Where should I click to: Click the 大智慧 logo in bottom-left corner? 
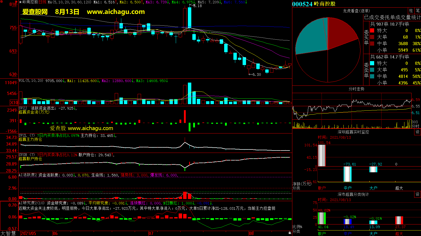pyautogui.click(x=8, y=233)
